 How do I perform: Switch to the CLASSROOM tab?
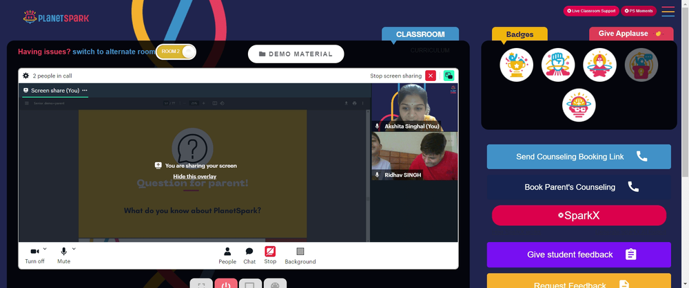click(420, 34)
